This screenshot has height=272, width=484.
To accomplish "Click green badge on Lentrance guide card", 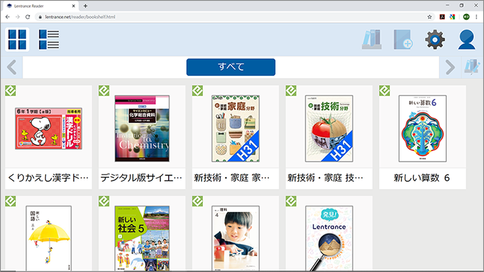I will pyautogui.click(x=291, y=201).
